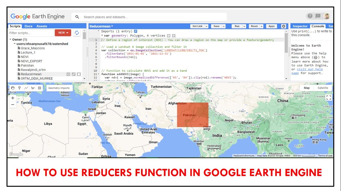This screenshot has width=341, height=191.
Task: Rename the Reducermean script via pencil icon
Action: pos(74,74)
